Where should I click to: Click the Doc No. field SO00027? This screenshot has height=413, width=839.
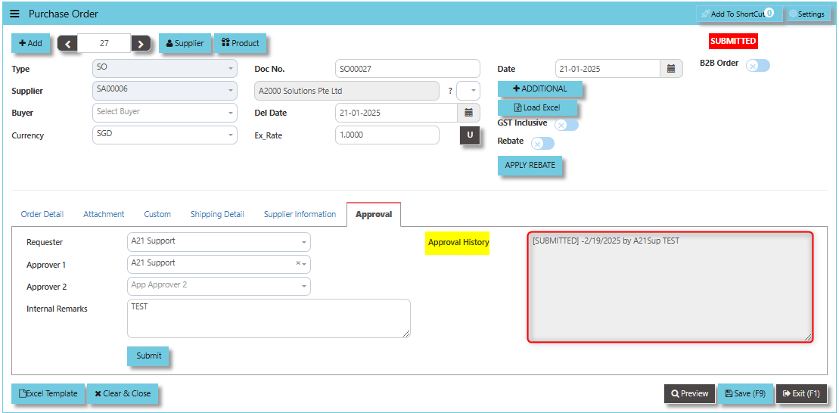[x=407, y=69]
